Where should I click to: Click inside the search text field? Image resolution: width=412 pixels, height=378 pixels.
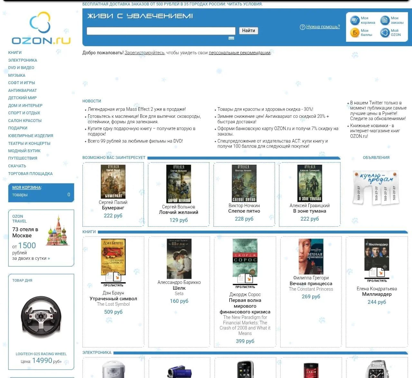click(x=161, y=31)
